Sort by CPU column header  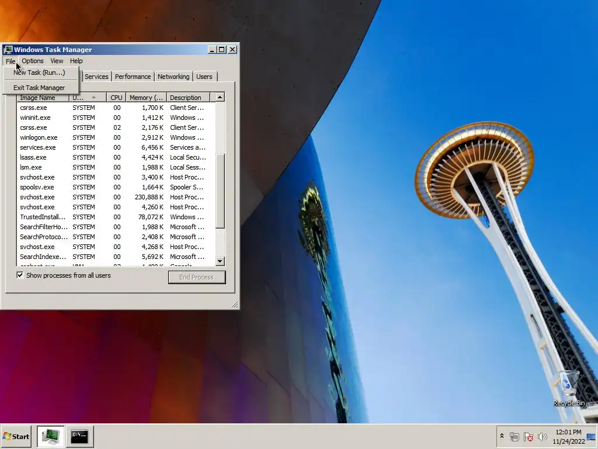116,98
